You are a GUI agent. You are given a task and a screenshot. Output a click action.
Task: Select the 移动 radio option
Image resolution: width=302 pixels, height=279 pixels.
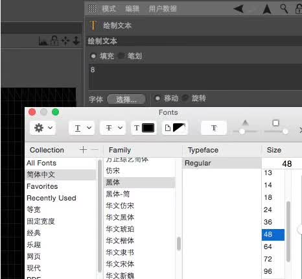(157, 98)
